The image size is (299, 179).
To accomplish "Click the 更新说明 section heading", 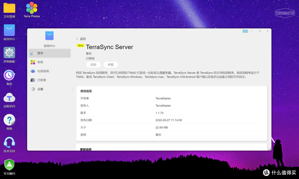I will click(x=86, y=149).
